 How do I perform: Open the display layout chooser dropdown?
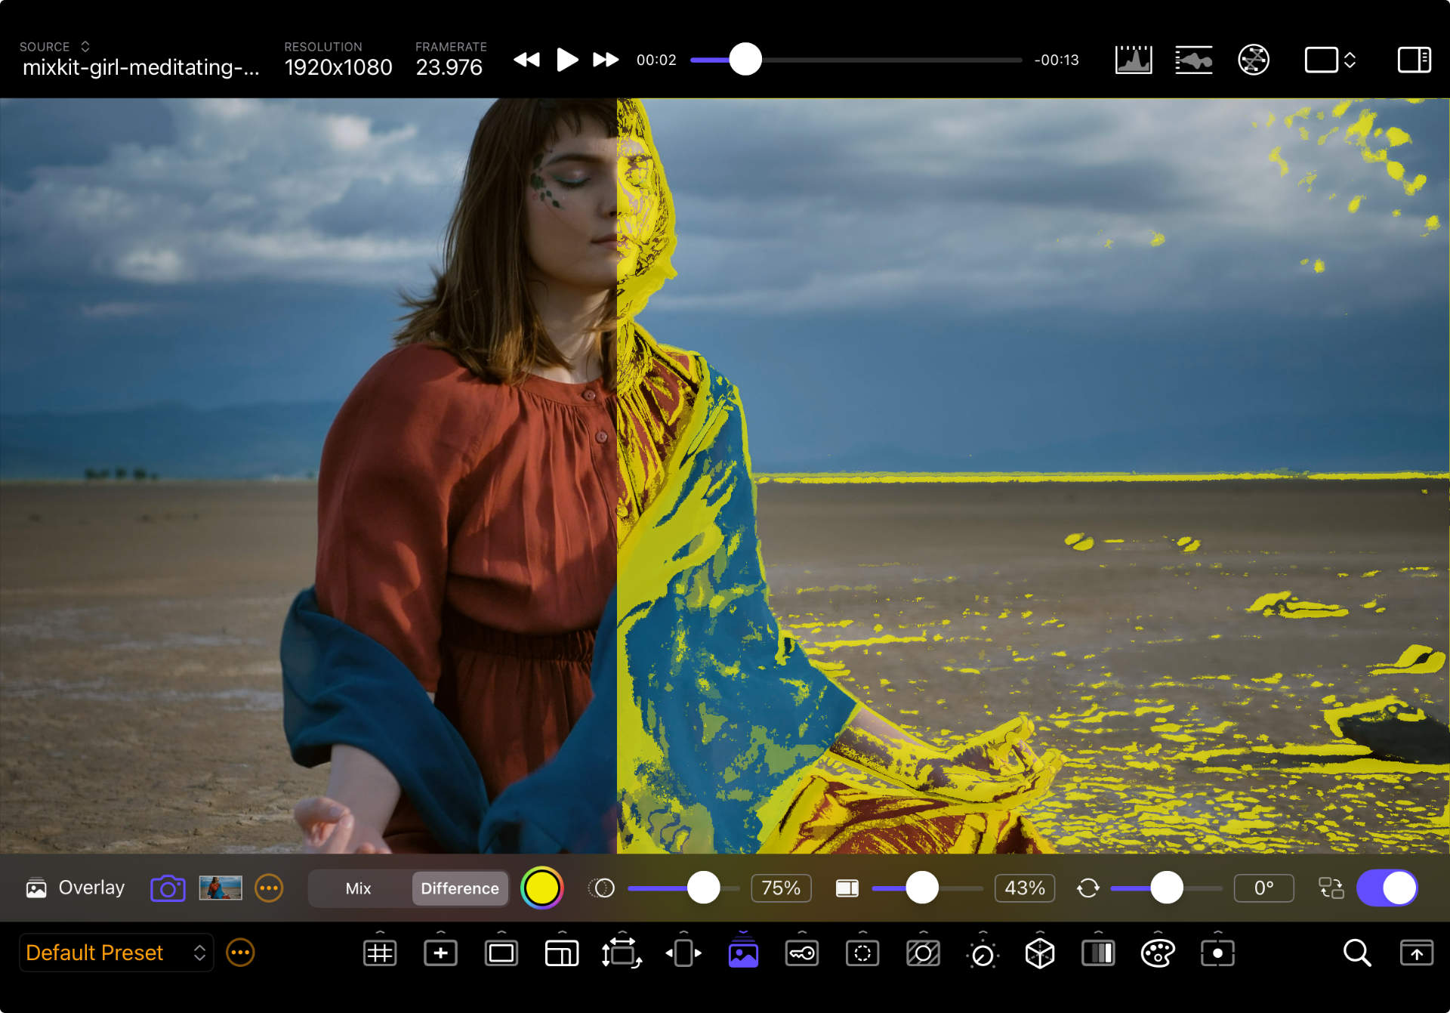(x=1331, y=60)
